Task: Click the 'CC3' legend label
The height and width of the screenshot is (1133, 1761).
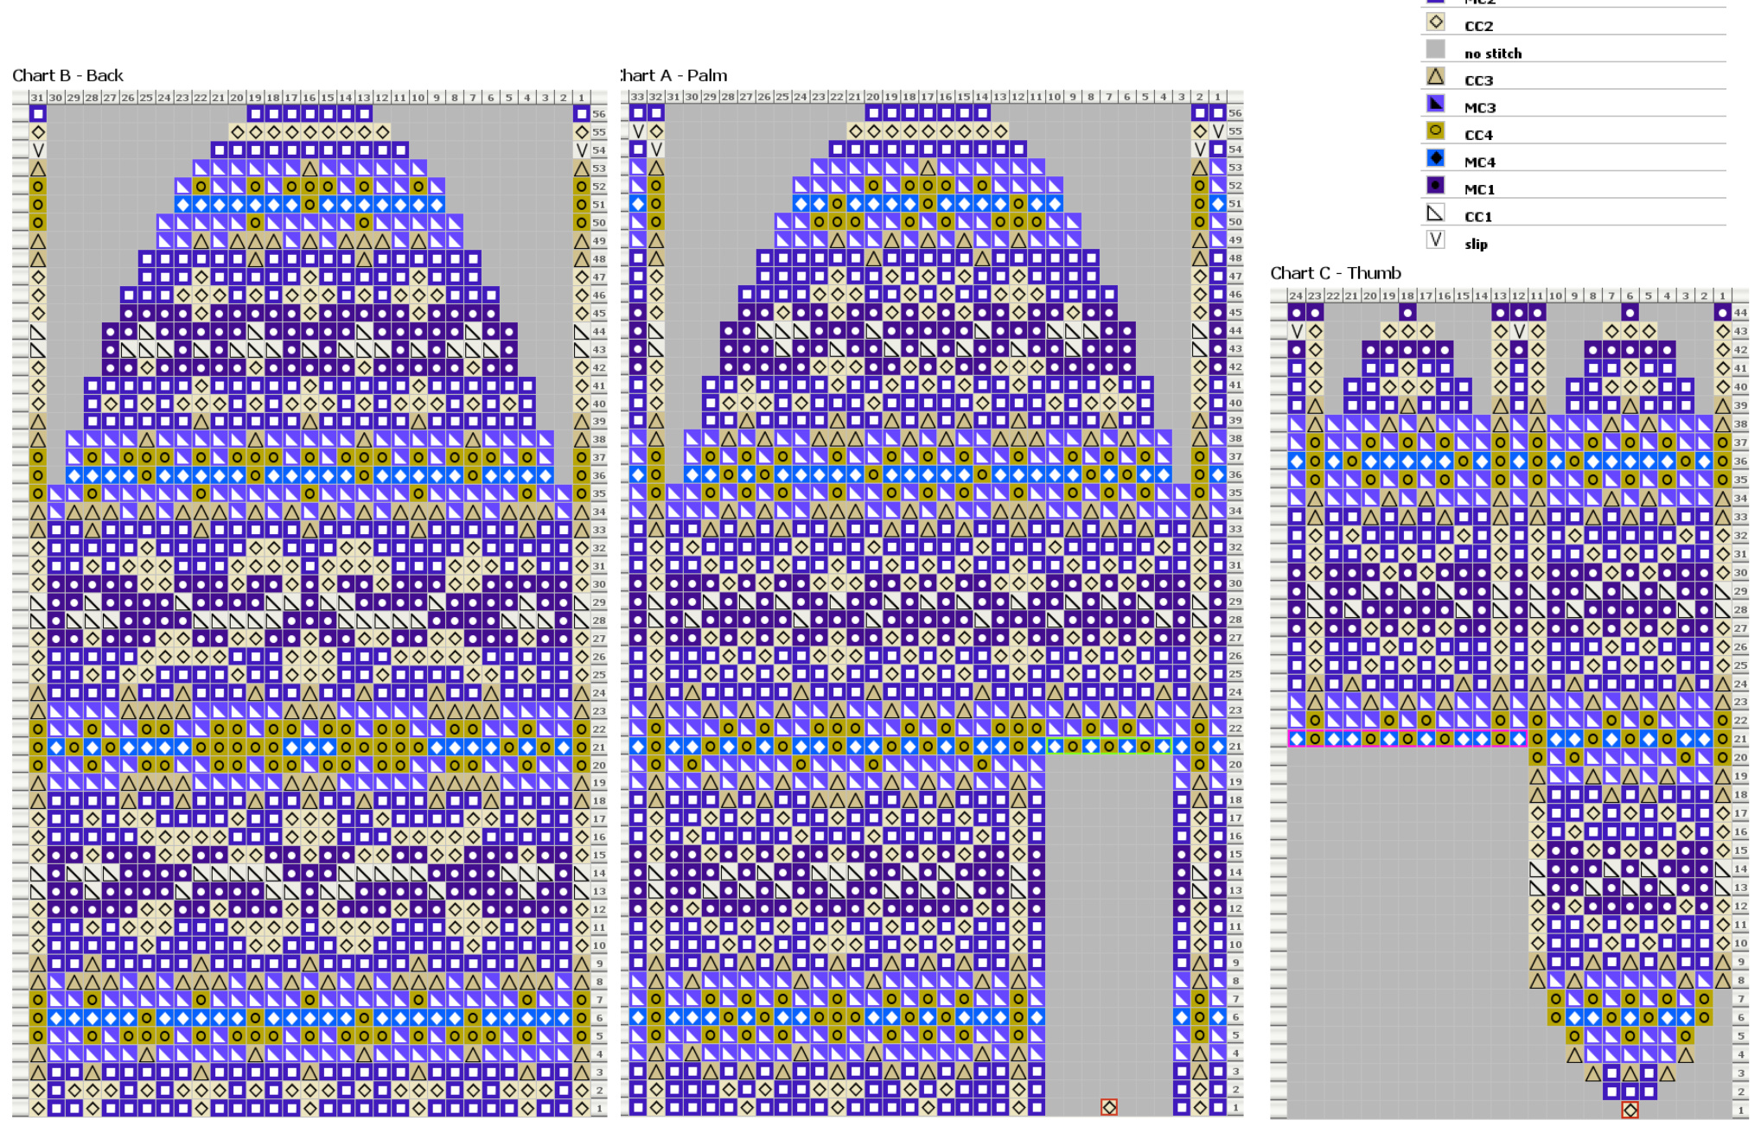Action: 1478,80
